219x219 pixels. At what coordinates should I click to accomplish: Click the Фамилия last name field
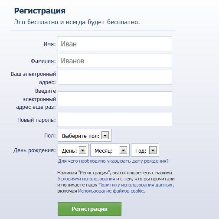point(115,60)
